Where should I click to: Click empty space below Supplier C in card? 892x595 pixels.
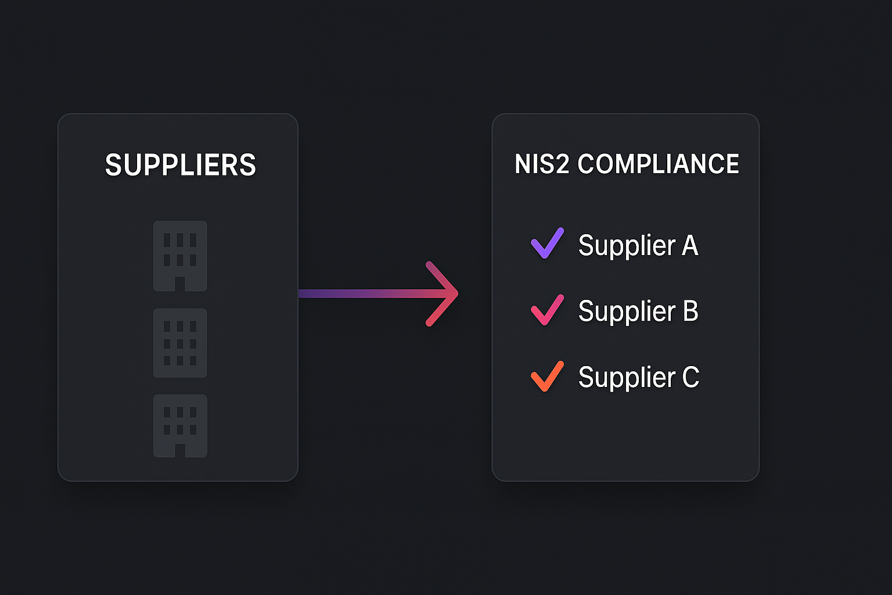pos(625,436)
